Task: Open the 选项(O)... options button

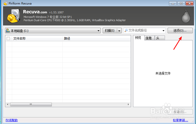Action: coord(180,30)
